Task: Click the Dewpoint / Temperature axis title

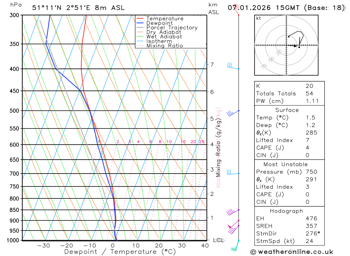Action: (x=120, y=252)
